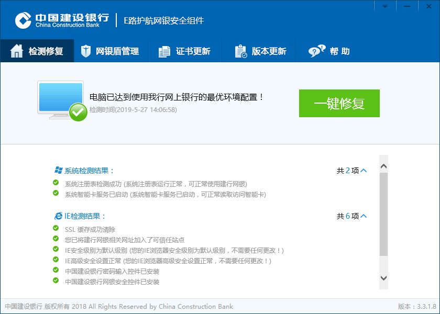Switch to the 网银盾管理 tab

coord(111,51)
